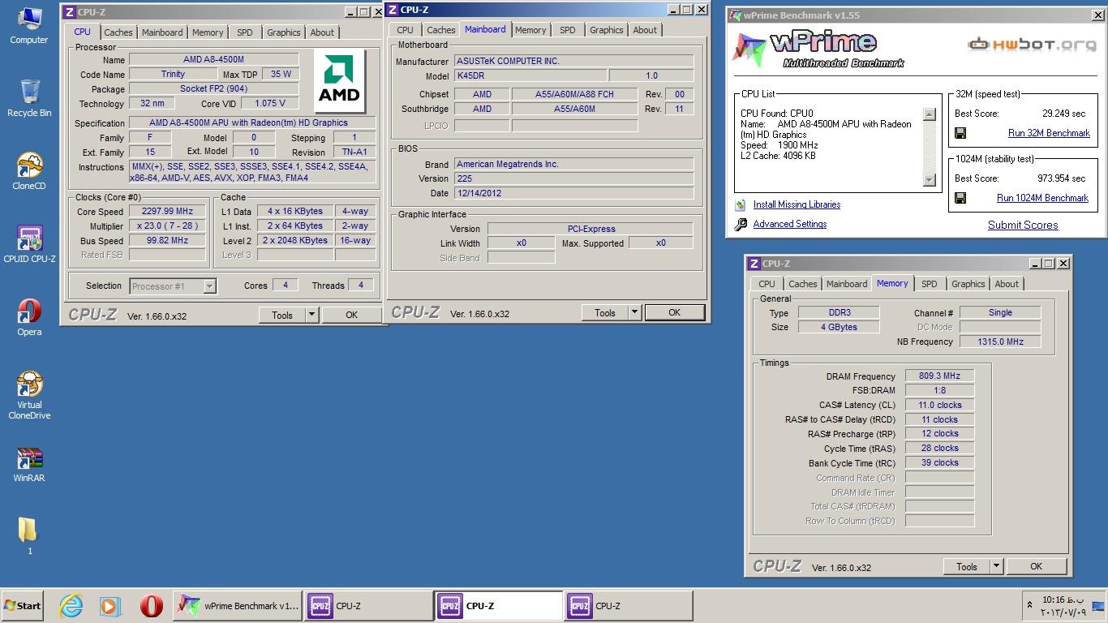Click OK in CPU-Z Memory window

(x=1036, y=567)
